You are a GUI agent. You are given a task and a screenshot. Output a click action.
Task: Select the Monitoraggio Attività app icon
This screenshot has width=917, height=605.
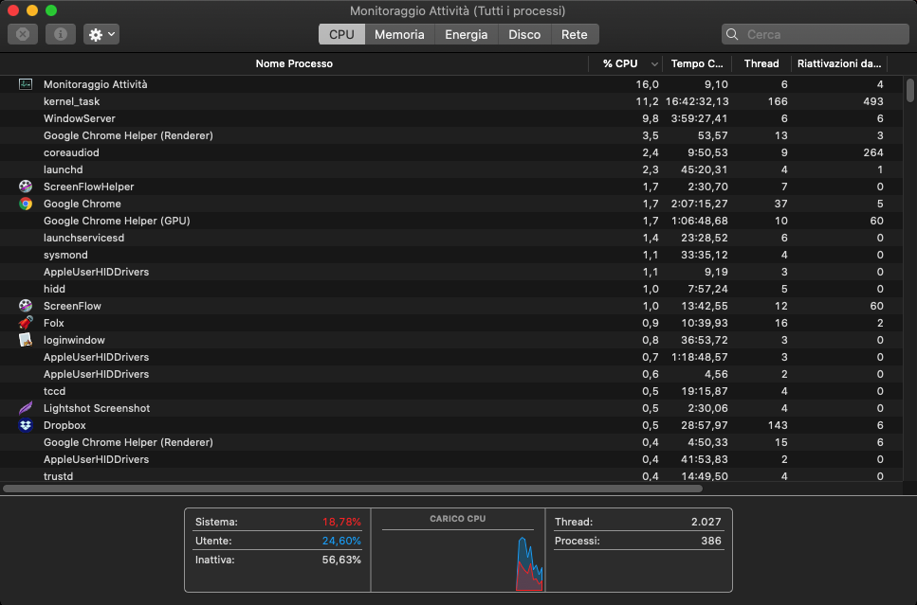click(x=26, y=84)
